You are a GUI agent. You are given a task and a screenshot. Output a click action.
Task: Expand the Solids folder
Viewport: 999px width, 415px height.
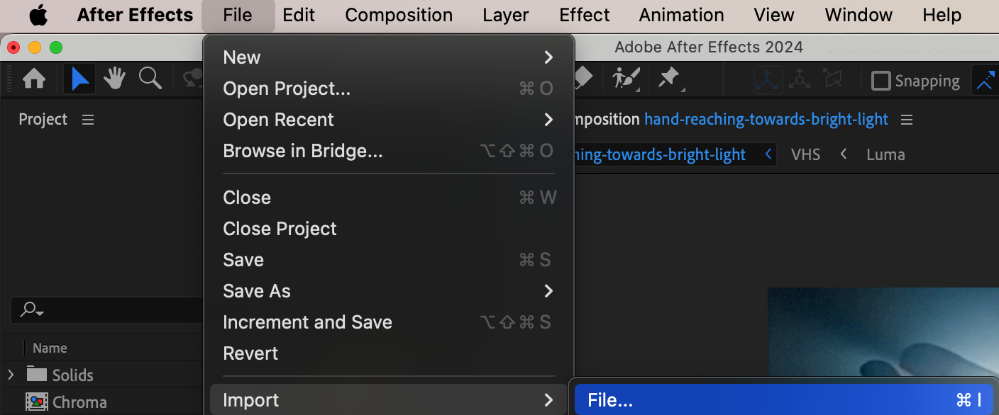11,375
